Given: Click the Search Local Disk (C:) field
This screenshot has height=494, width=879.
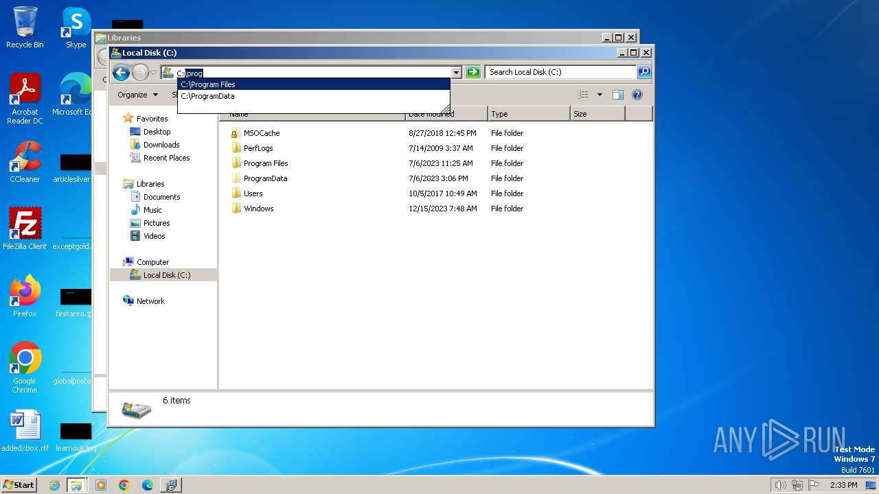Looking at the screenshot, I should click(x=560, y=72).
